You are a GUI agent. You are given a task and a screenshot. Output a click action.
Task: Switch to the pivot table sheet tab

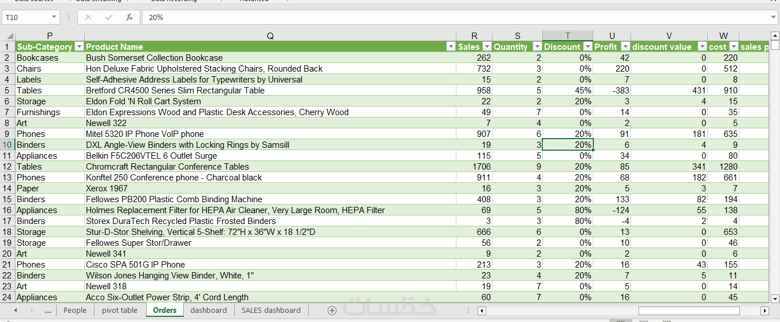120,311
